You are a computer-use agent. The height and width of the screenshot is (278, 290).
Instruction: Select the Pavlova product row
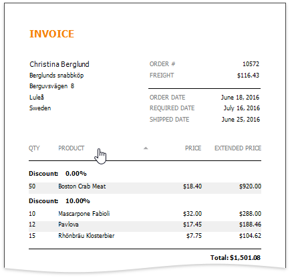click(145, 225)
